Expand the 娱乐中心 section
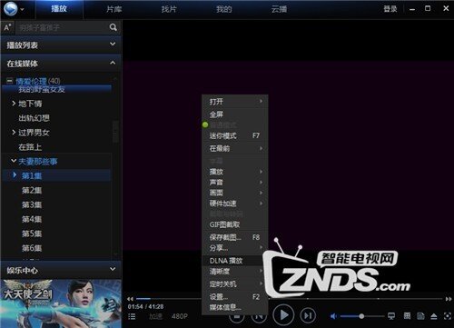 [x=113, y=269]
